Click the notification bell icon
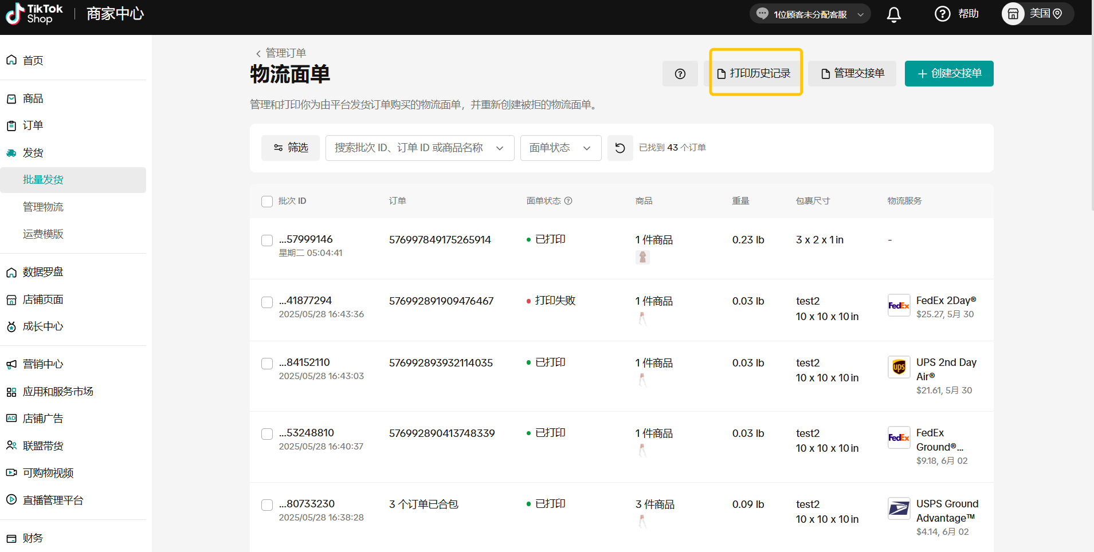1094x552 pixels. click(893, 14)
